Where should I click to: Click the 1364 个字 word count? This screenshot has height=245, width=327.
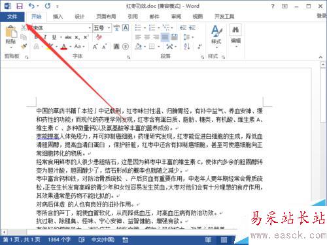(x=59, y=240)
